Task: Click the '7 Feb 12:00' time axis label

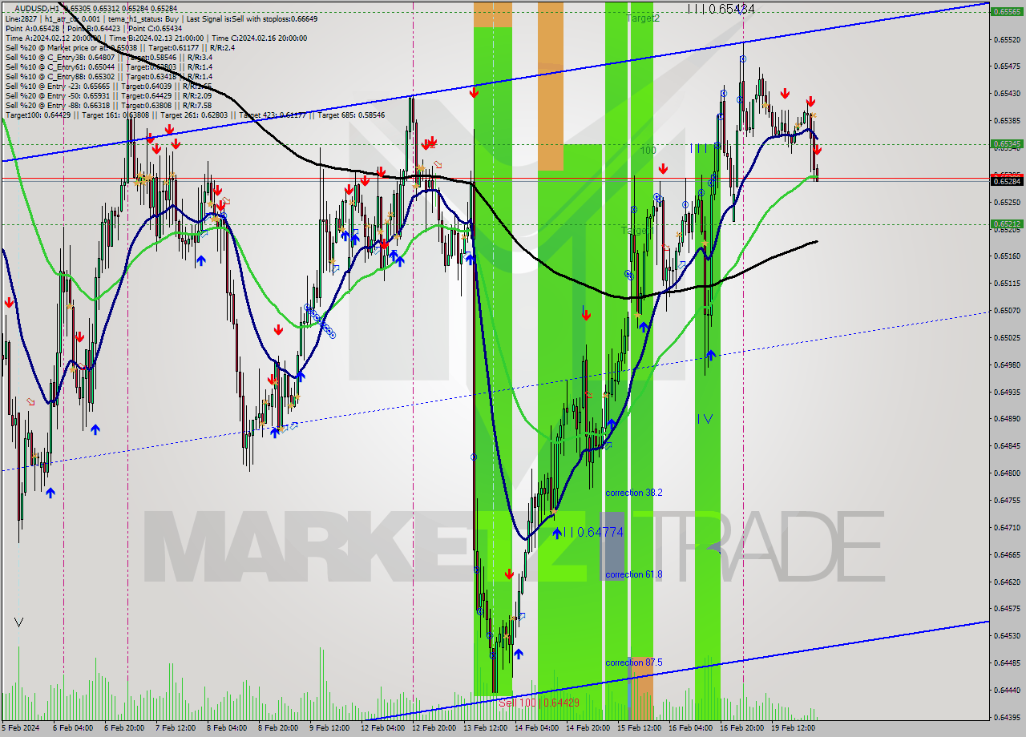Action: tap(176, 728)
